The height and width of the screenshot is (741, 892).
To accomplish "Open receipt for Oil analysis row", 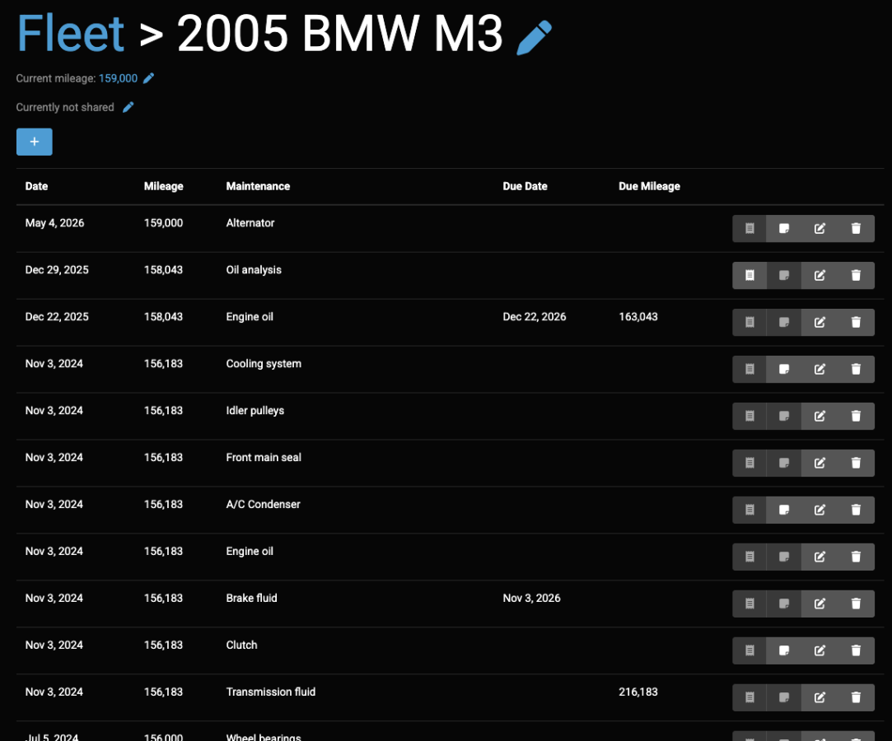I will pos(750,275).
